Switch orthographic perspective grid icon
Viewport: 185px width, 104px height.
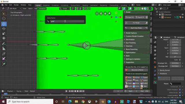[97, 14]
